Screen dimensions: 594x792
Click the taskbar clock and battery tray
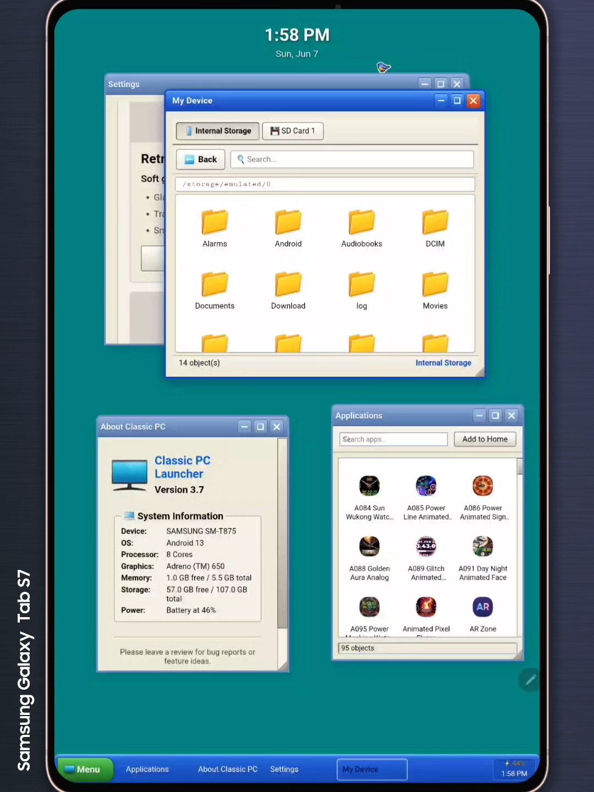tap(514, 769)
